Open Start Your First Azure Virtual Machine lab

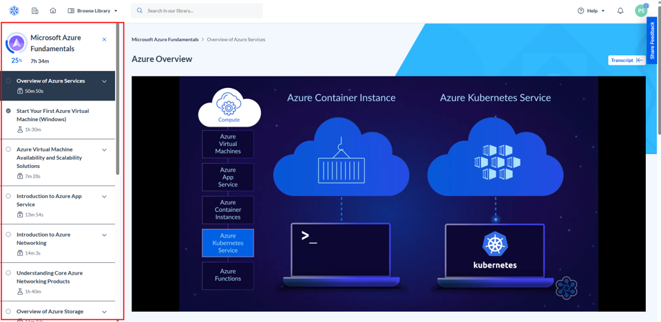point(58,120)
